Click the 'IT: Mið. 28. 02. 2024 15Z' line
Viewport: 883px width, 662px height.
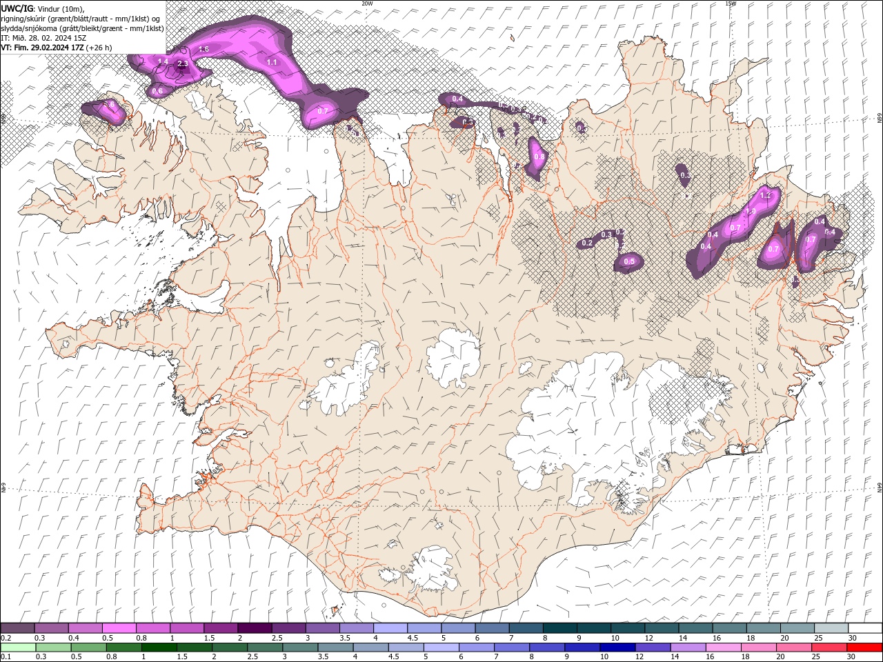coord(43,38)
